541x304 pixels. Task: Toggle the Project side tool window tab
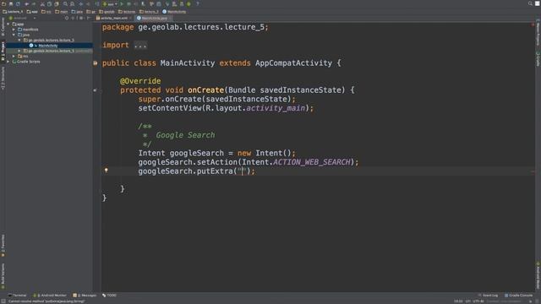click(3, 51)
